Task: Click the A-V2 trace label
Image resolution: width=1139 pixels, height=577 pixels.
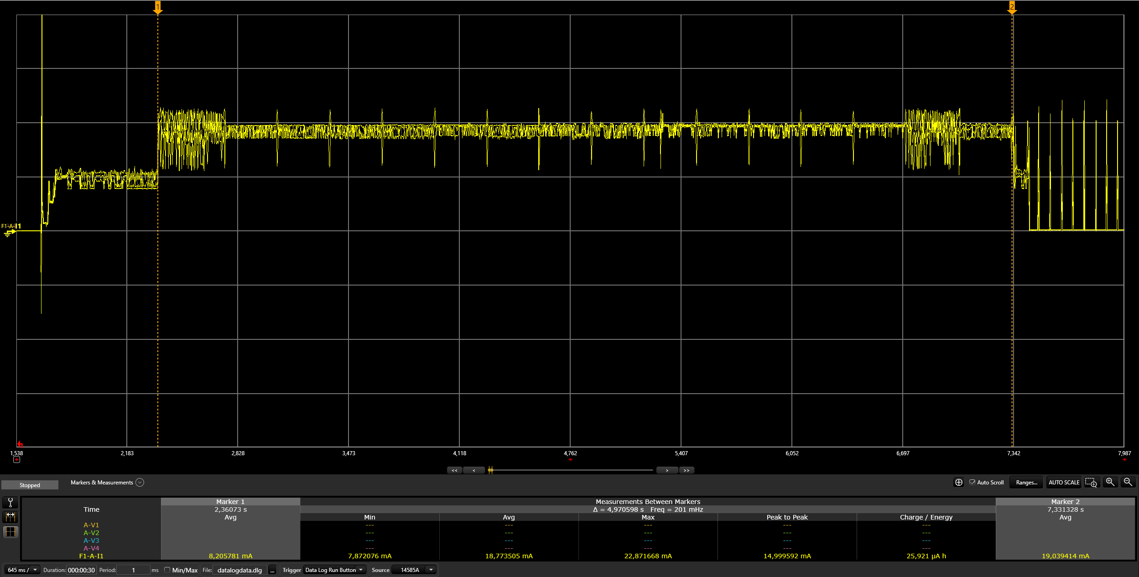Action: coord(91,533)
